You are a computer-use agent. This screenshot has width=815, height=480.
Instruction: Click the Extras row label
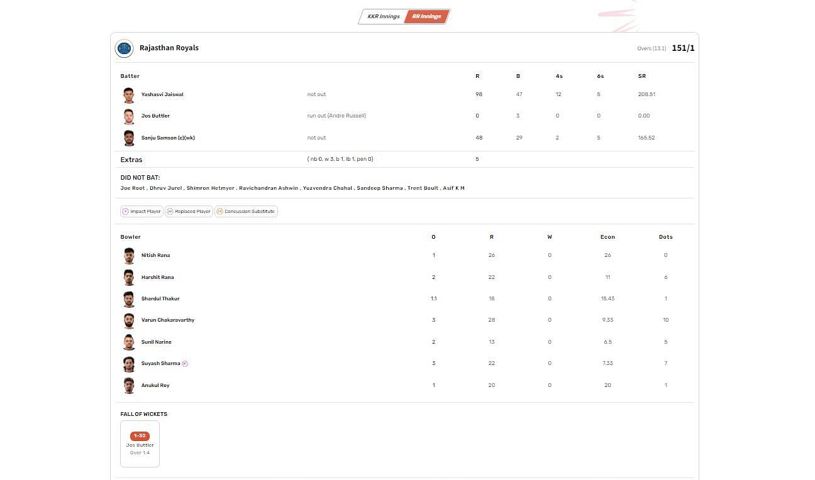(131, 160)
